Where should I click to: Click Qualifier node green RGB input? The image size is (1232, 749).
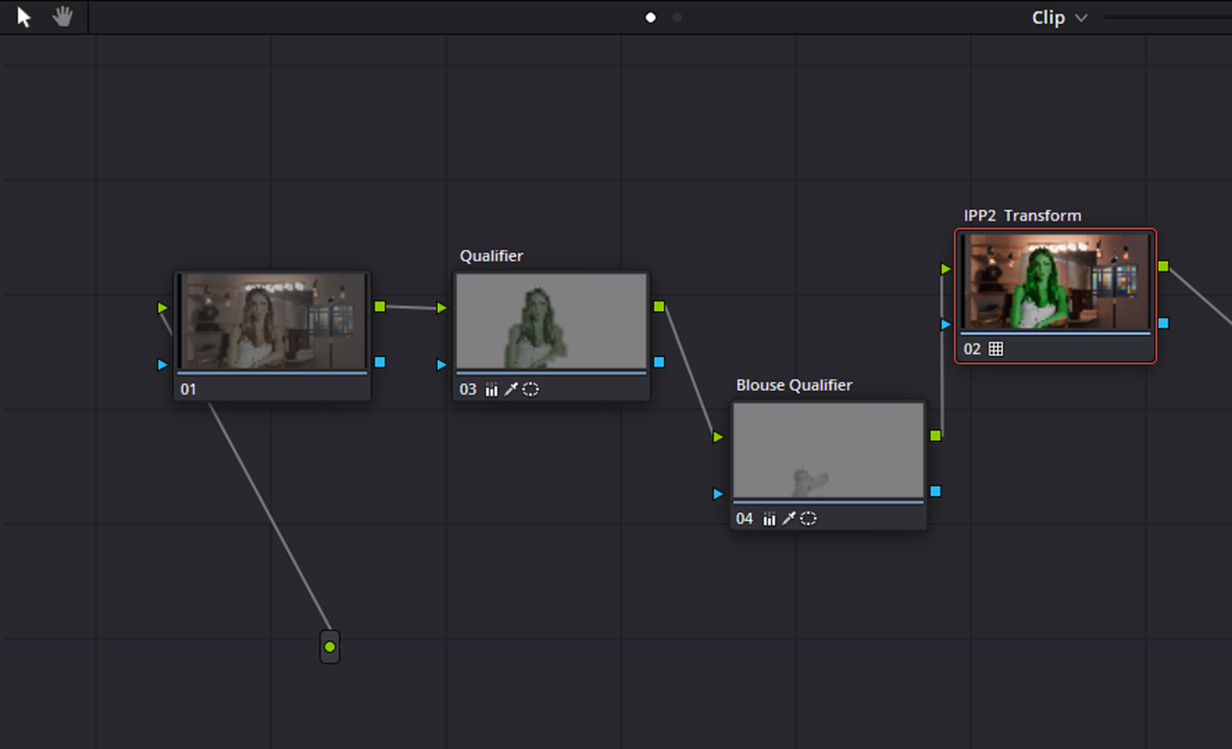click(x=442, y=308)
